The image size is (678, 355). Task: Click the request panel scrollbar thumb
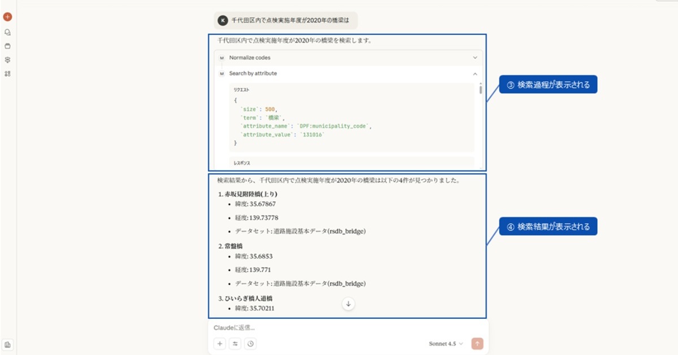click(481, 89)
